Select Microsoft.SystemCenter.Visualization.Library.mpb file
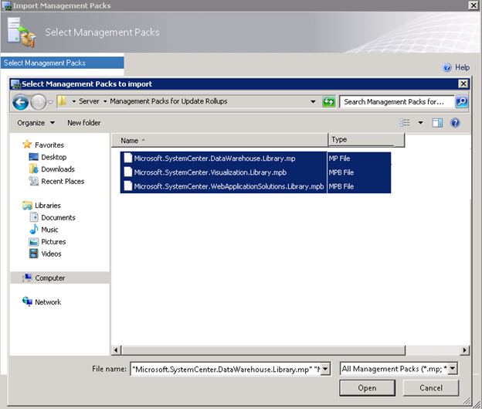The height and width of the screenshot is (409, 482). tap(210, 172)
